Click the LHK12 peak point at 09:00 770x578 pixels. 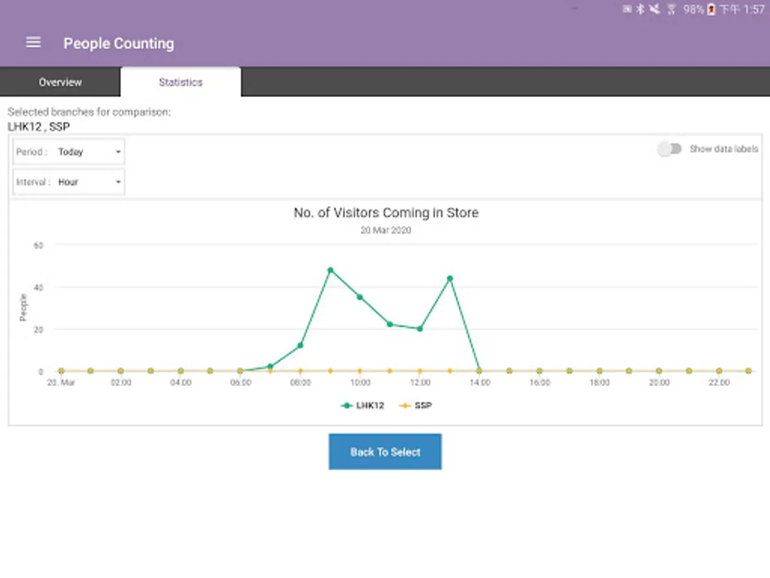330,270
